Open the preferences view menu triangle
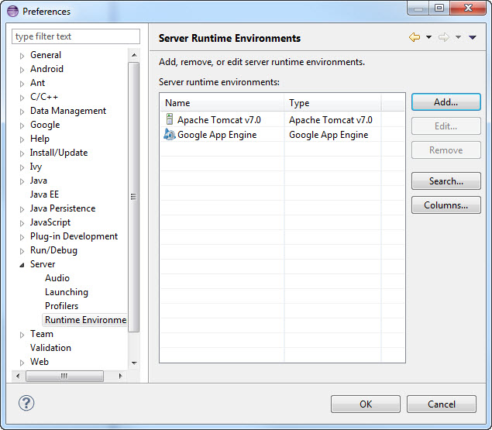This screenshot has height=430, width=492. 473,37
